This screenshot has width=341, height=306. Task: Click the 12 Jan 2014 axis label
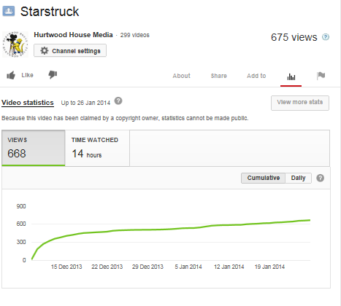tap(229, 267)
